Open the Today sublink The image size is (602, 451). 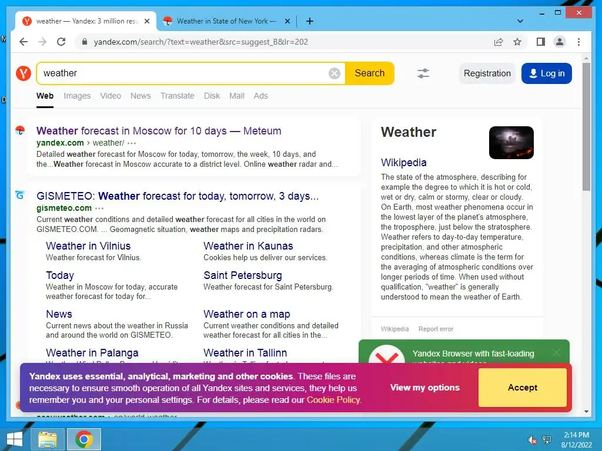[60, 275]
